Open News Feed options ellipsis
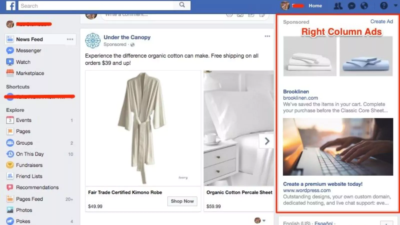400x225 pixels. click(70, 39)
